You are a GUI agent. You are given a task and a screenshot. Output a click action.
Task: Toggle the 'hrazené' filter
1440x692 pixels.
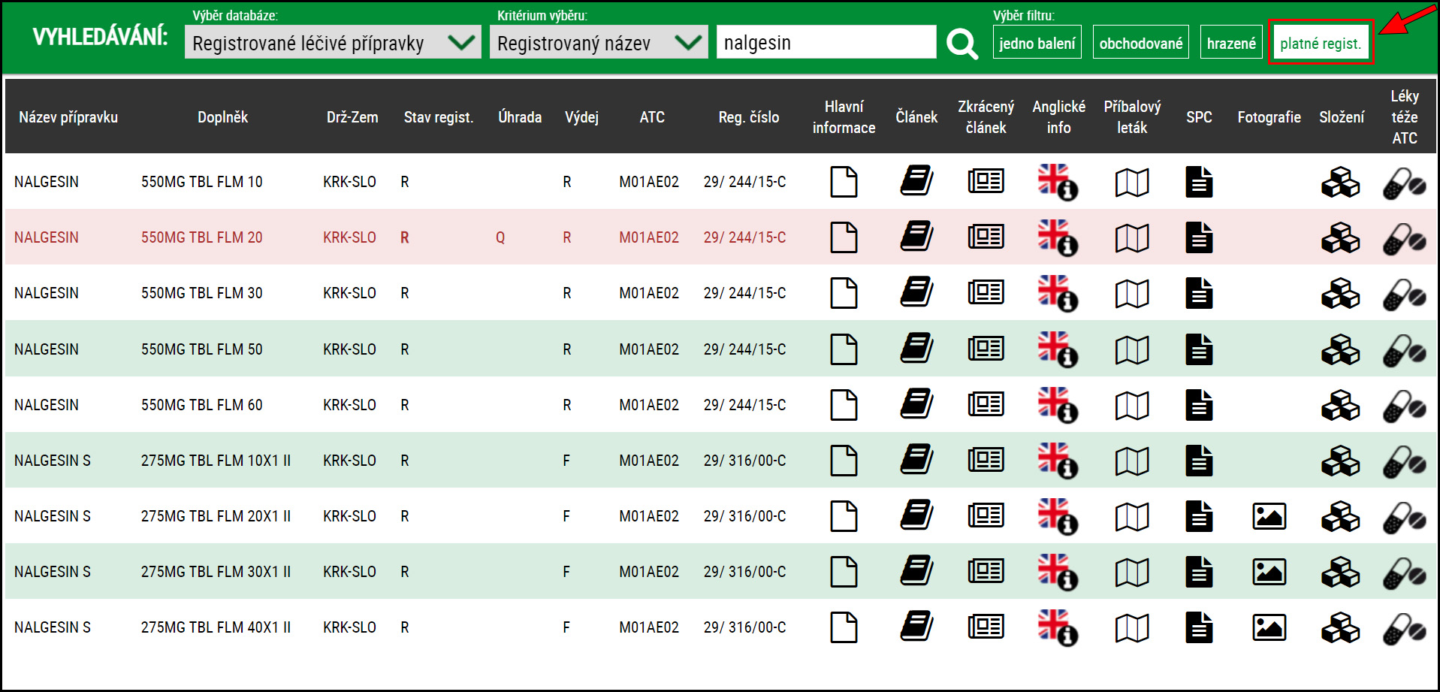click(1231, 43)
